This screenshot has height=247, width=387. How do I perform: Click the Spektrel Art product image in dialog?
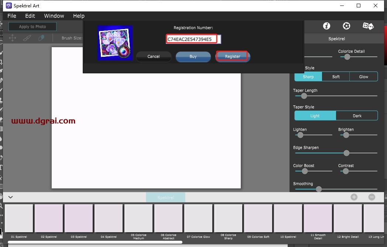[115, 43]
